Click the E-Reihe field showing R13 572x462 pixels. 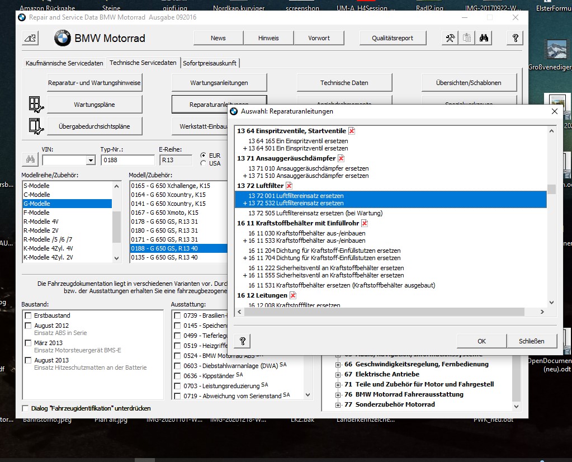point(176,160)
